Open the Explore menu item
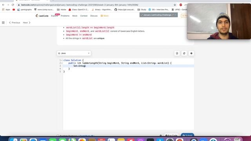The height and width of the screenshot is (141, 251). pyautogui.click(x=55, y=16)
